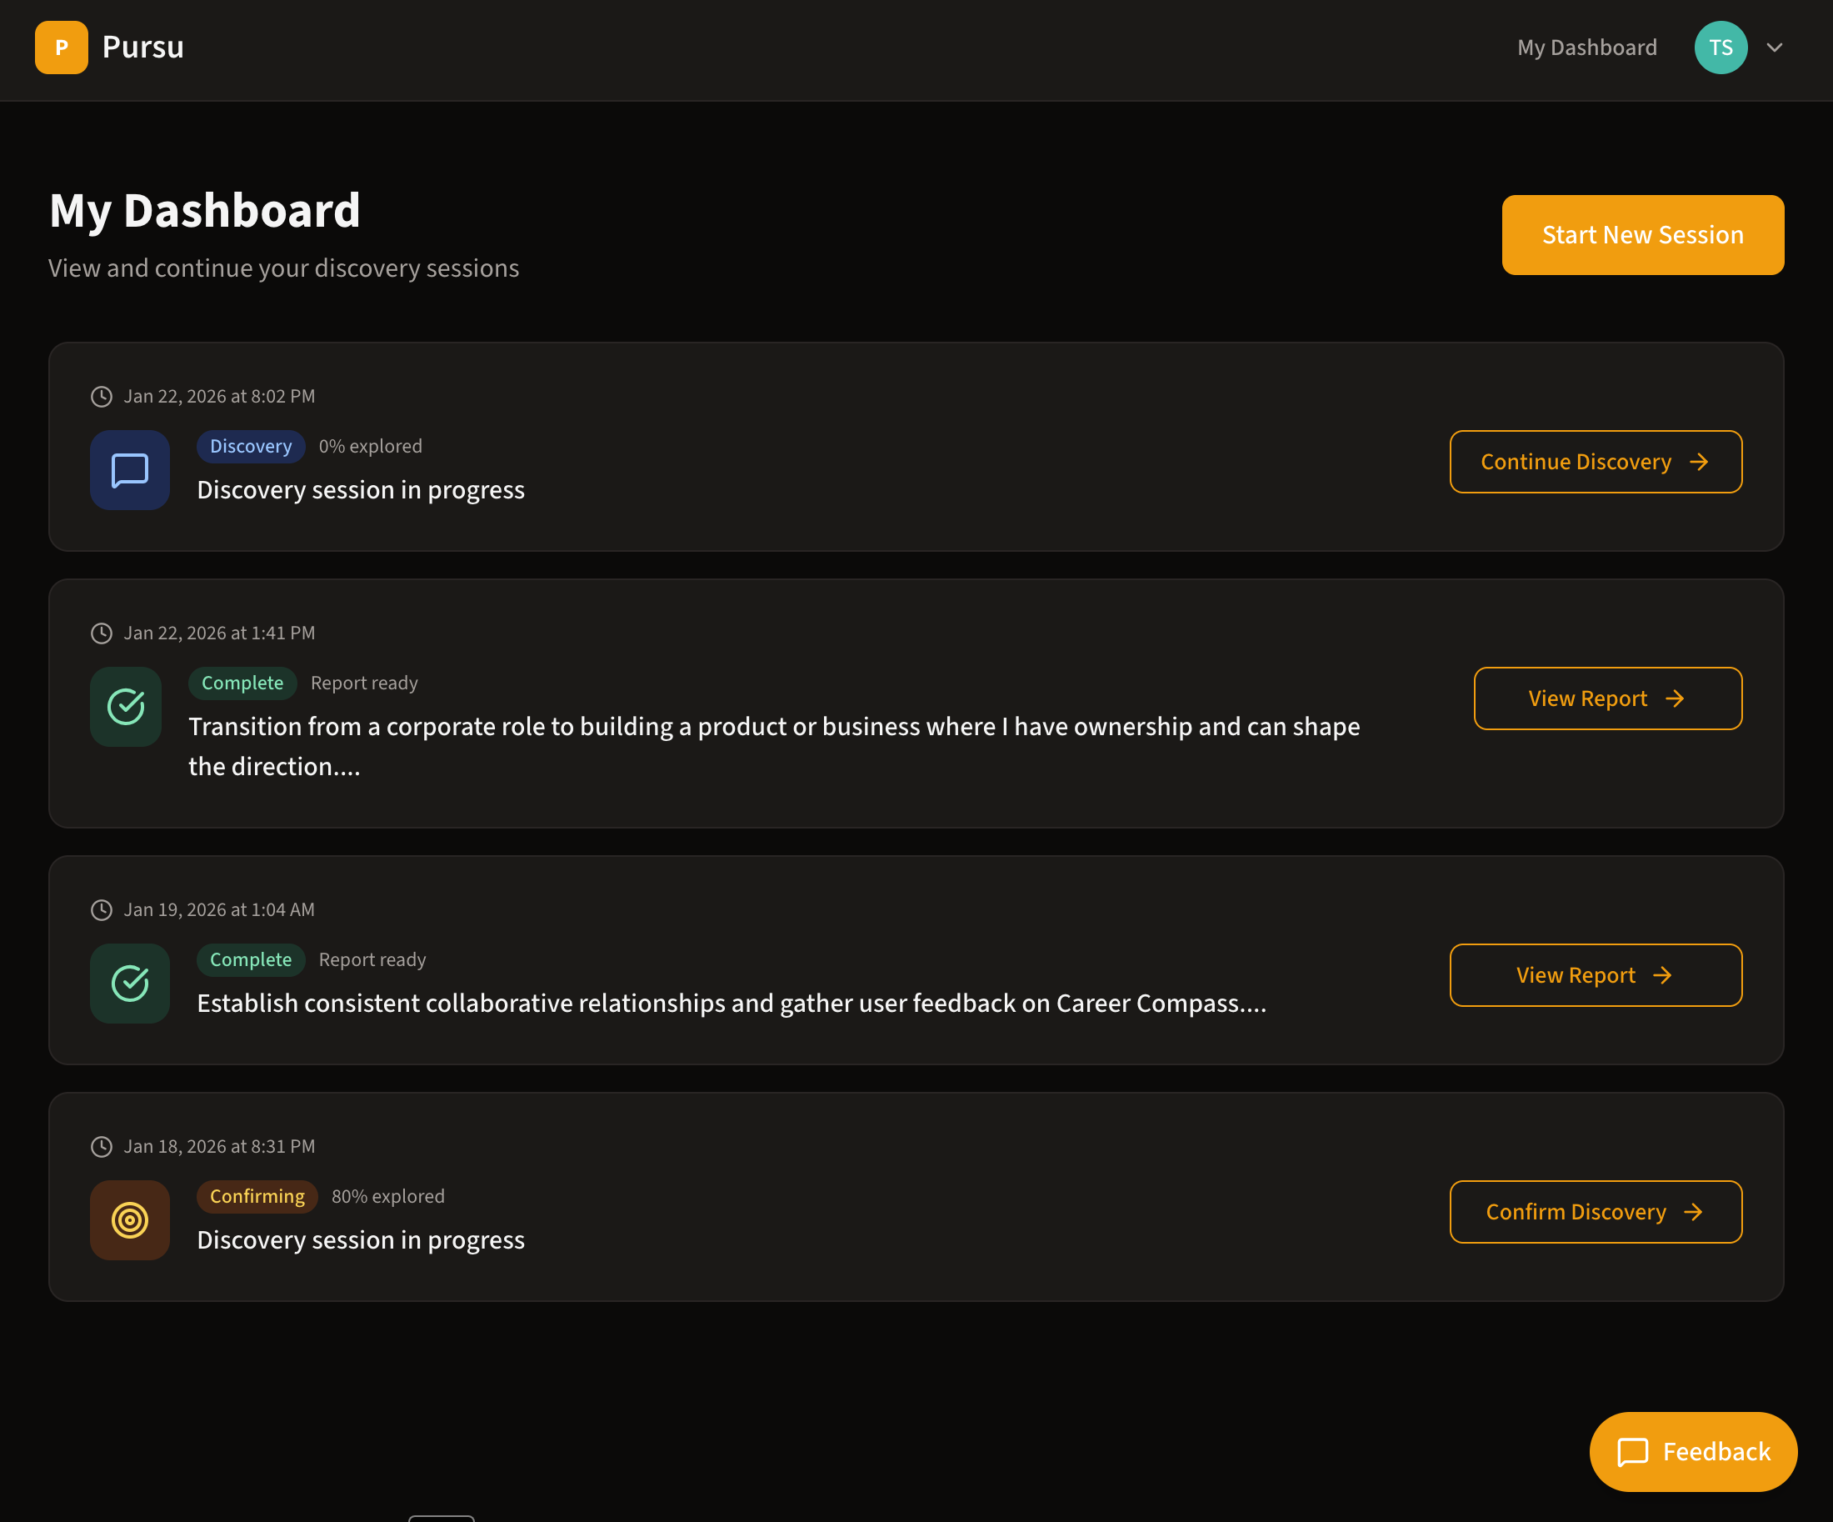
Task: Expand the user account dropdown chevron
Action: (x=1774, y=48)
